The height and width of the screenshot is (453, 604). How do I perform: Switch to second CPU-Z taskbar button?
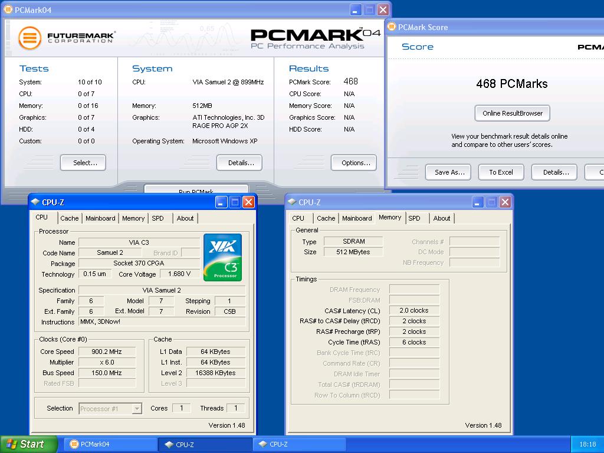point(299,444)
